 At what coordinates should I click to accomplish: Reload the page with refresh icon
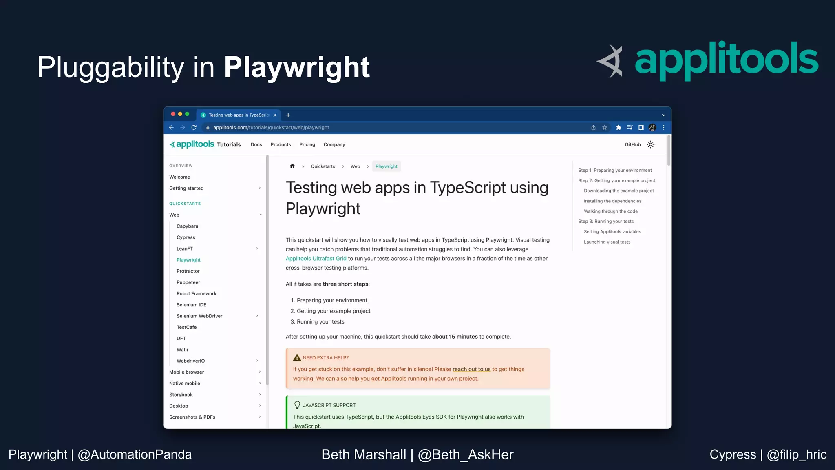(x=194, y=127)
